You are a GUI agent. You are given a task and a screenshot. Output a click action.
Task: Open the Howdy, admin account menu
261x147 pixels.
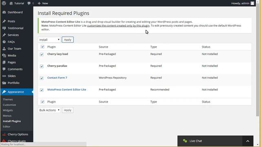pyautogui.click(x=243, y=3)
